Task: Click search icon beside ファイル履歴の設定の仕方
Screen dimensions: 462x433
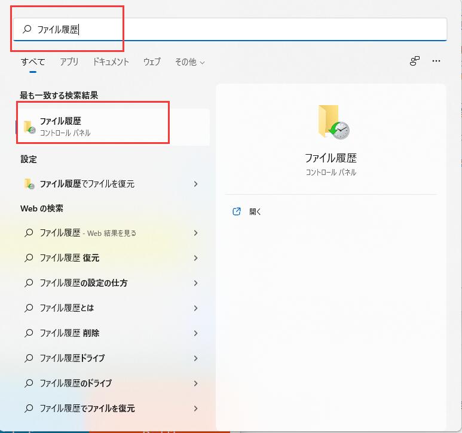Action: (29, 283)
